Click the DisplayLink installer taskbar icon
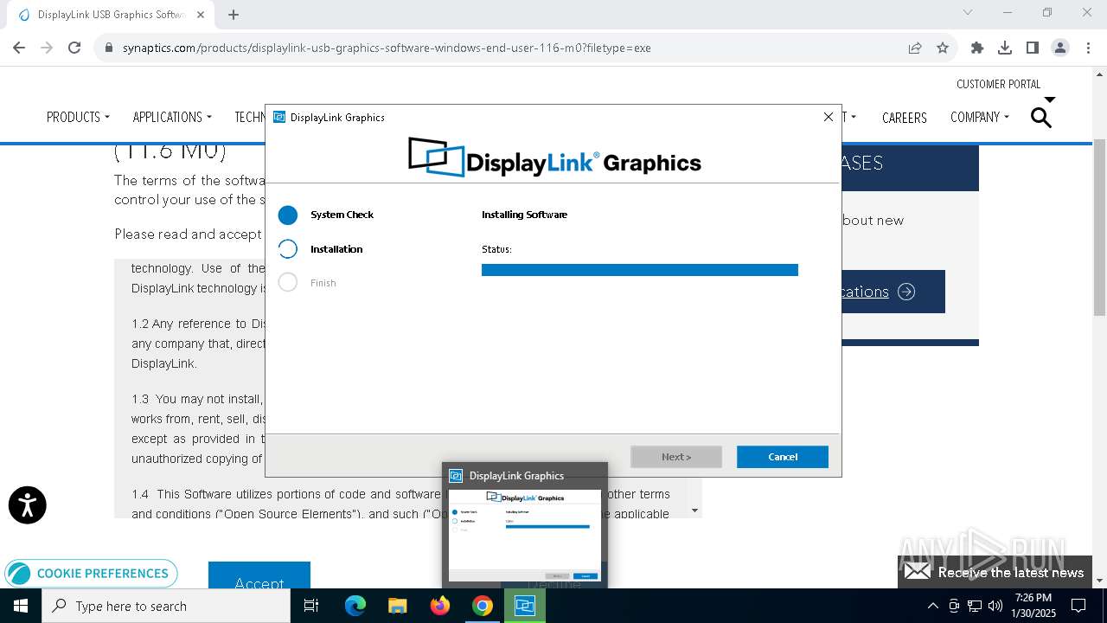1107x623 pixels. click(x=525, y=606)
